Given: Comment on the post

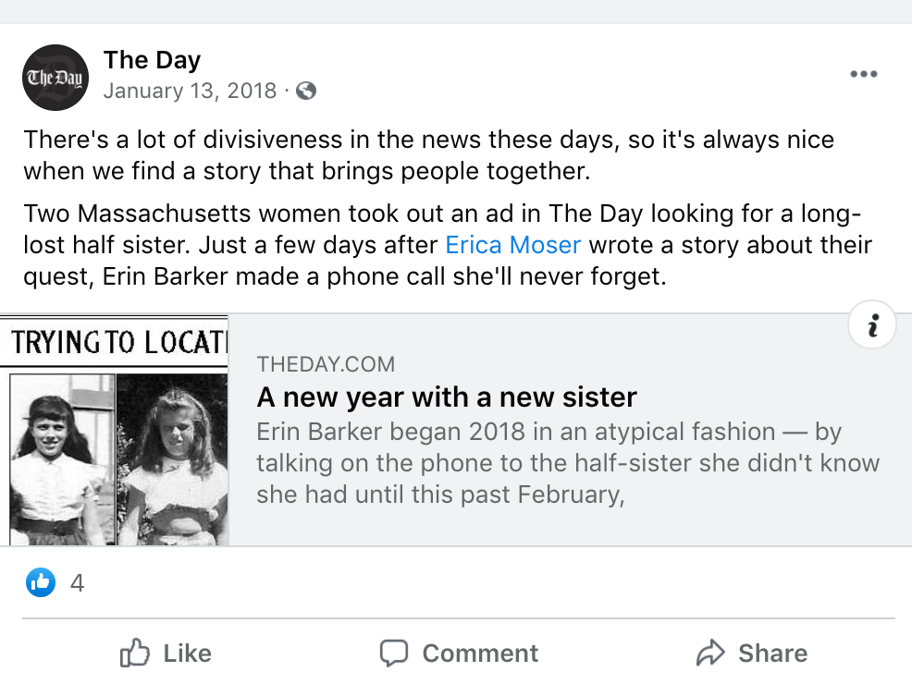Looking at the screenshot, I should click(x=459, y=653).
